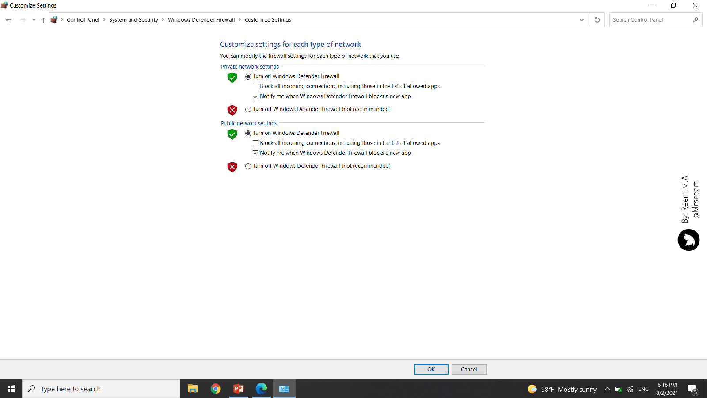Uncheck Notify me option under public network
Screen dimensions: 707x398
point(255,153)
